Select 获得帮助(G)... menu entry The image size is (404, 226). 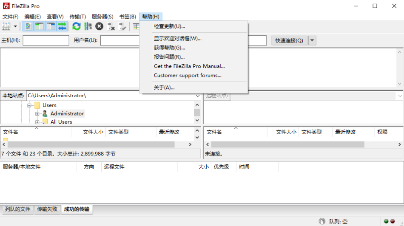pos(193,48)
